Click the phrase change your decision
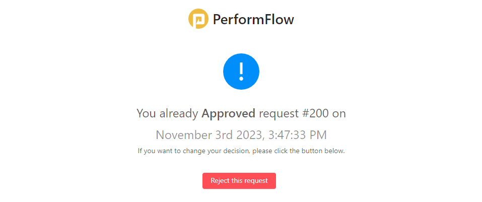The image size is (482, 202). point(212,151)
